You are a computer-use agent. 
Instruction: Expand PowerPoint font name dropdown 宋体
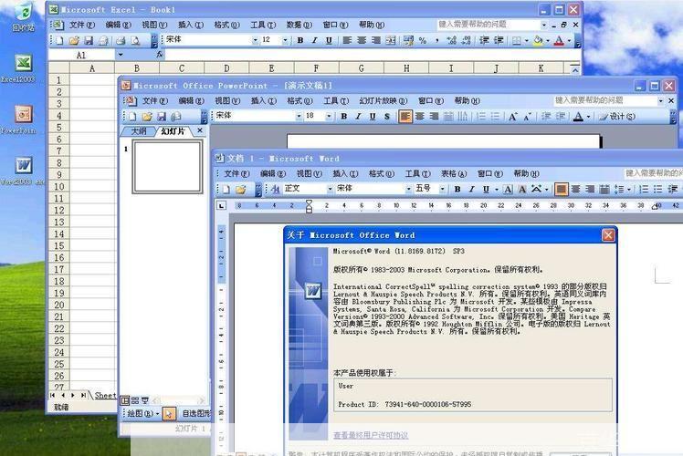tap(299, 117)
